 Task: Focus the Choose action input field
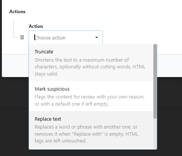(66, 38)
